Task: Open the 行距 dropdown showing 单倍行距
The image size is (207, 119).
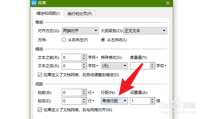Action: coord(114,101)
